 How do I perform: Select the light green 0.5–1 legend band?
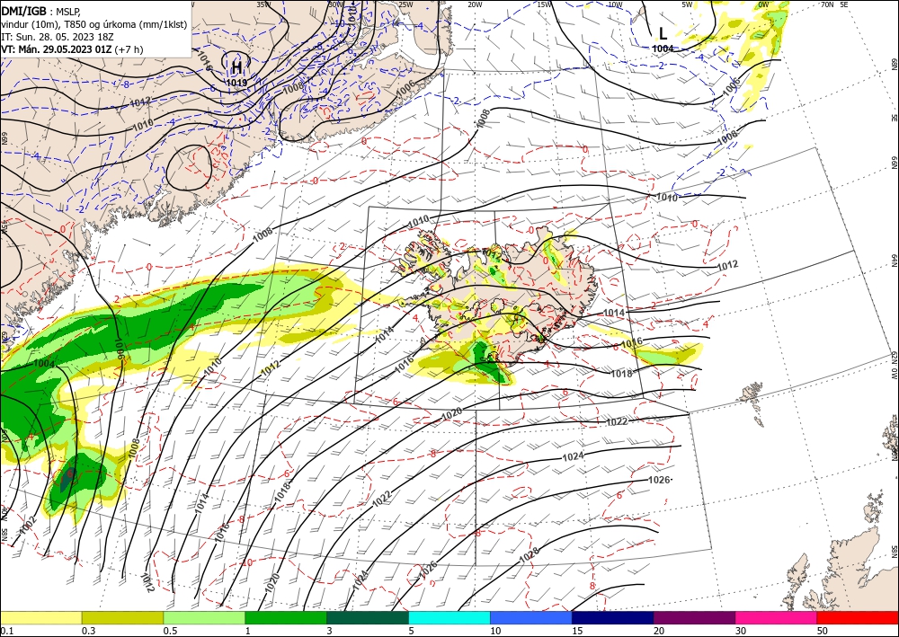[x=204, y=617]
